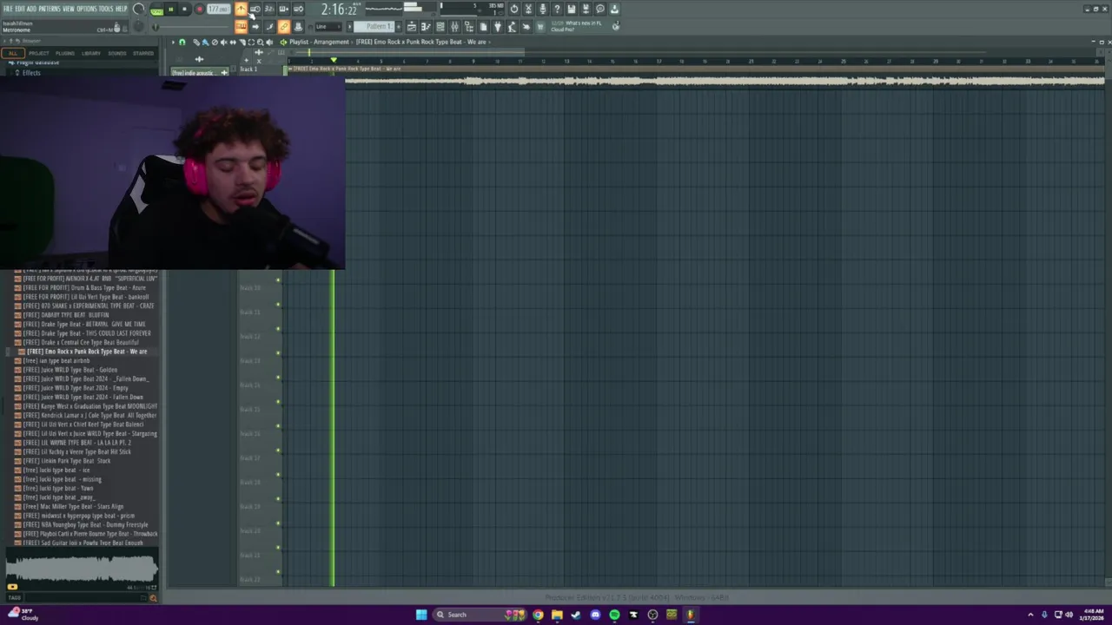
Task: Select the playlist Zoom tool
Action: (261, 43)
